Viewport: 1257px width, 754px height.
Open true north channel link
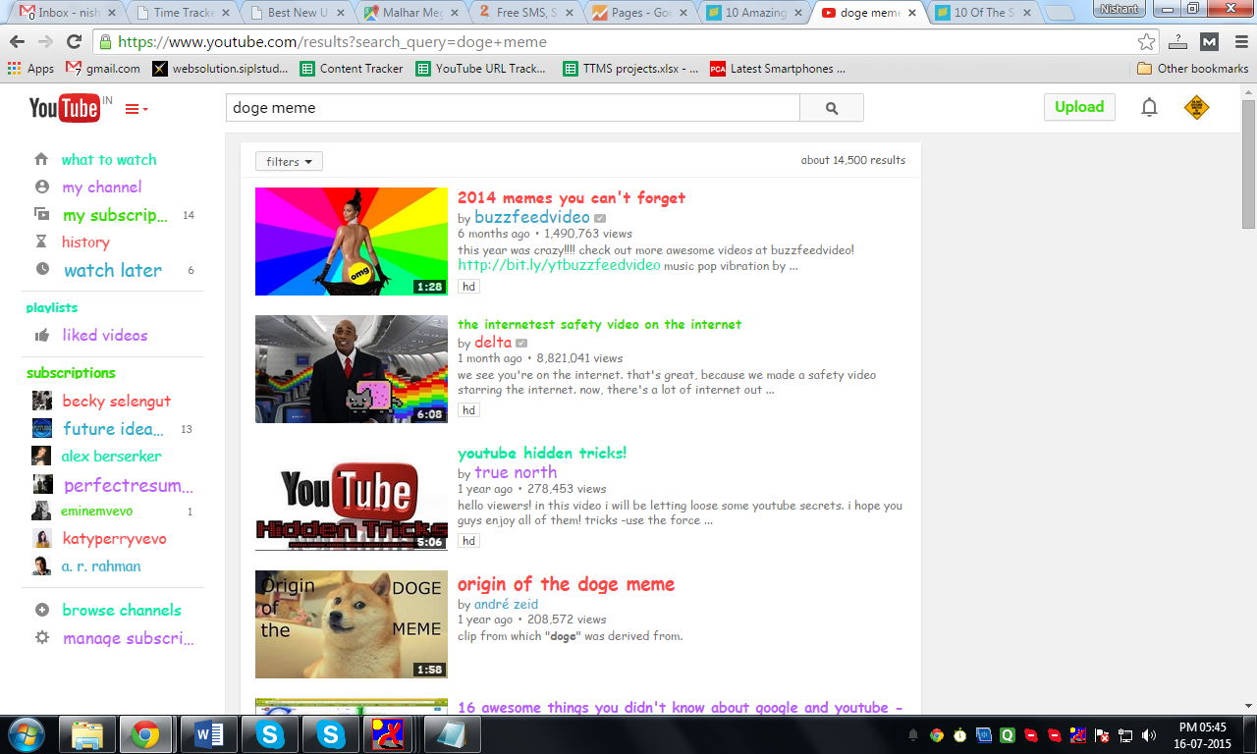516,473
